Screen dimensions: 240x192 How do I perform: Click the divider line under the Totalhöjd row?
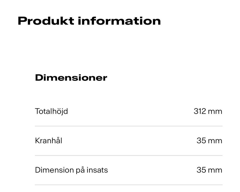[128, 126]
